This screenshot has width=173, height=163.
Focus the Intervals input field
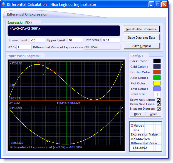click(x=110, y=41)
